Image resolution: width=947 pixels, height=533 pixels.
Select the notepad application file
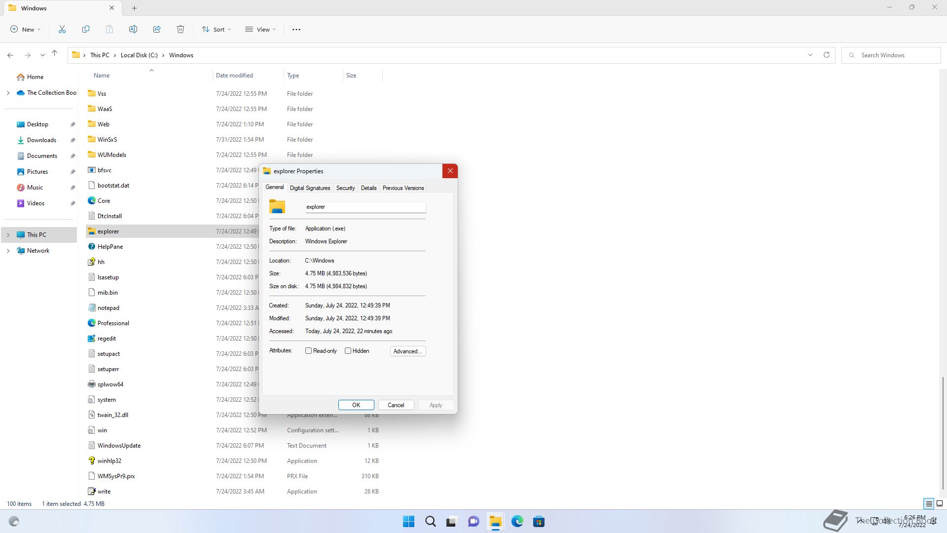click(x=108, y=308)
